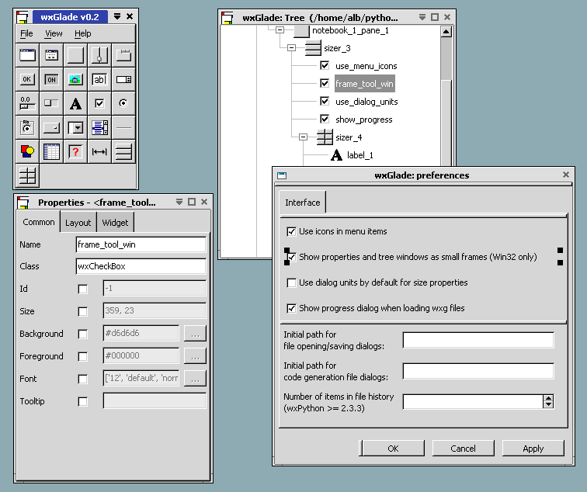587x492 pixels.
Task: Toggle the Tooltip property checkbox
Action: point(83,401)
